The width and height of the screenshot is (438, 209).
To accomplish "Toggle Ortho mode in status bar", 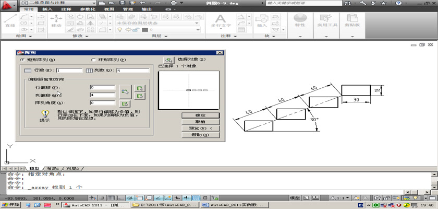I will point(120,198).
